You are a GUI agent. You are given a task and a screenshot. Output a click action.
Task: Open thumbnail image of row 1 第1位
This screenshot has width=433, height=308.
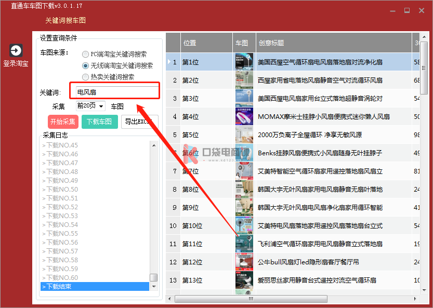point(244,62)
